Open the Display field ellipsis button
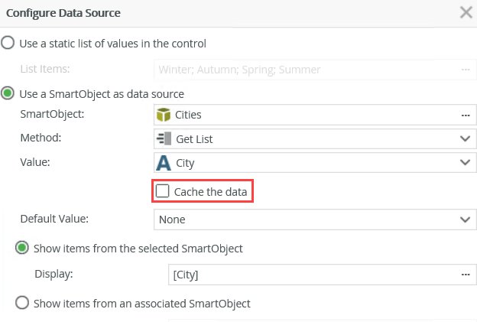 465,274
